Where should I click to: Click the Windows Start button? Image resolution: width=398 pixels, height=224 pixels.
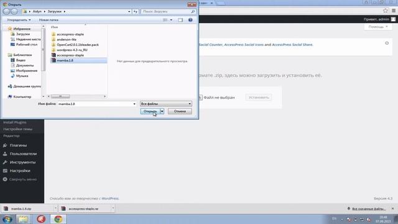[7, 219]
